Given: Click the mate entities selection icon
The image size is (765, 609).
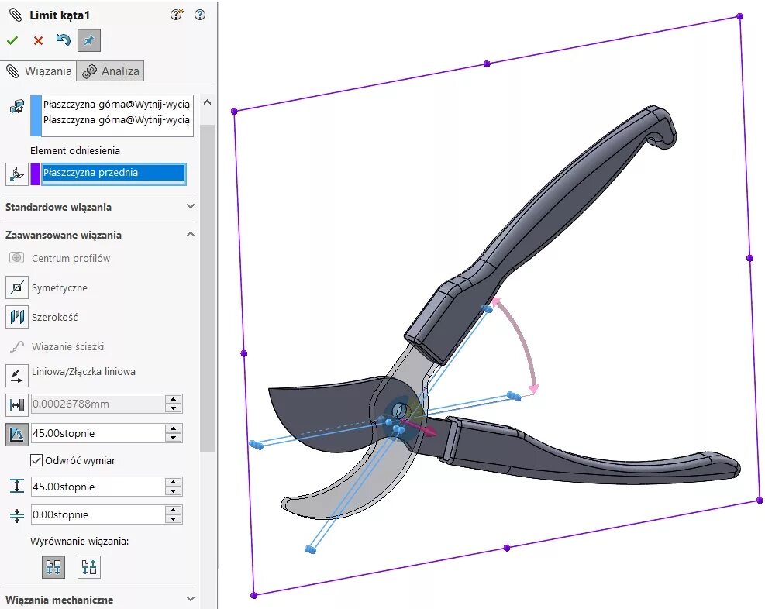Looking at the screenshot, I should [x=17, y=106].
